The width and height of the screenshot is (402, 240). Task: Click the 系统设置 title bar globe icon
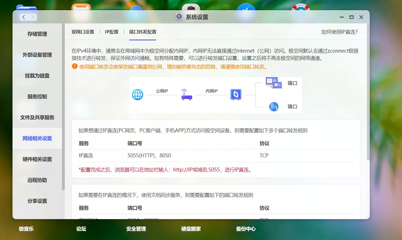[179, 17]
